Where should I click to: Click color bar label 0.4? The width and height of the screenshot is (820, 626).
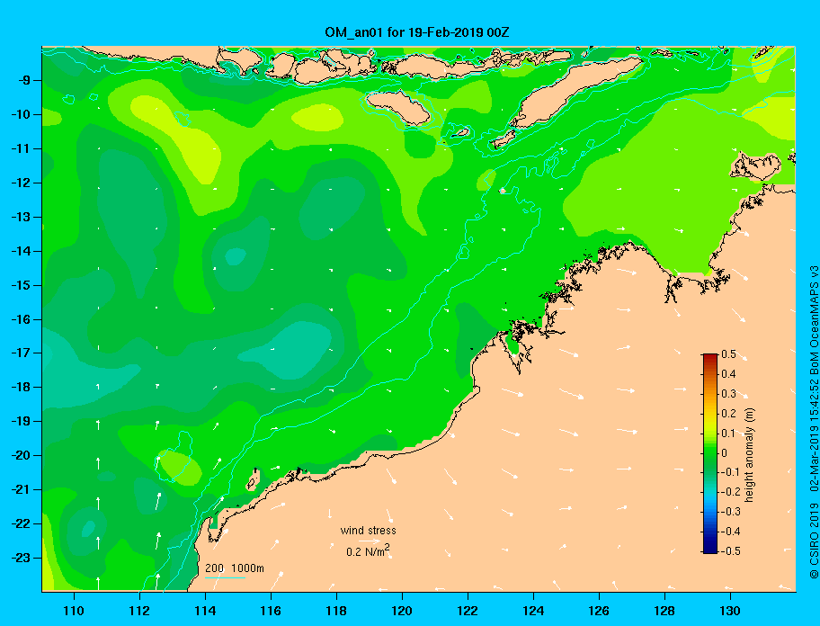728,374
